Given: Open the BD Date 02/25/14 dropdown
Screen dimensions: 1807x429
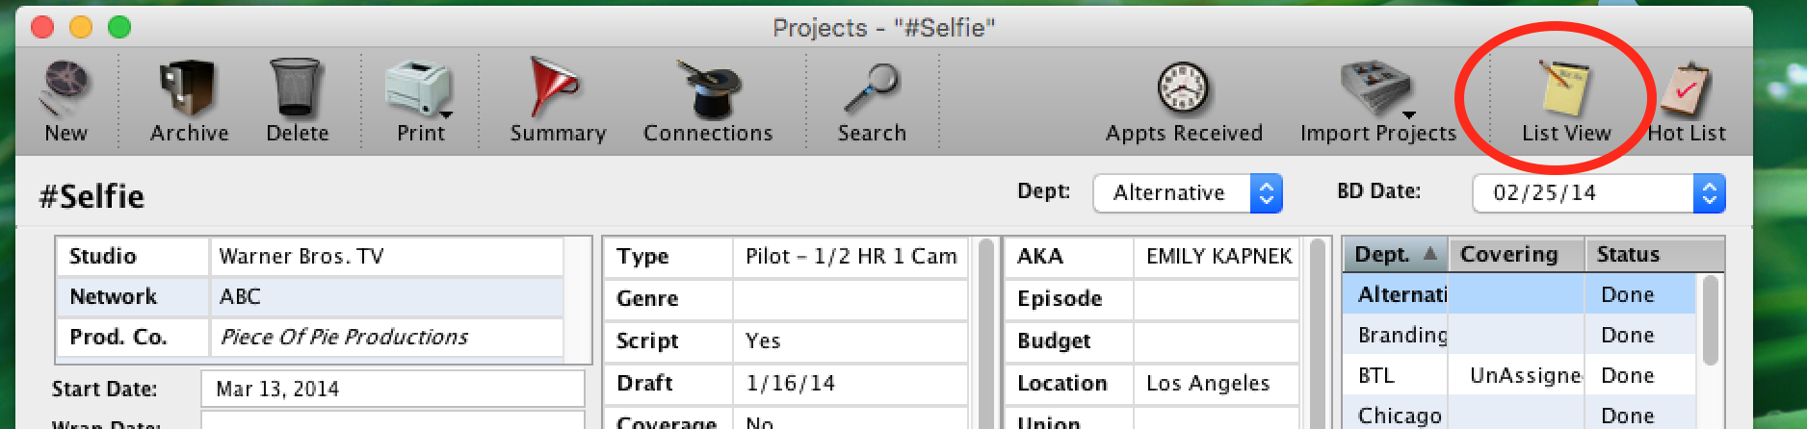Looking at the screenshot, I should pos(1599,193).
